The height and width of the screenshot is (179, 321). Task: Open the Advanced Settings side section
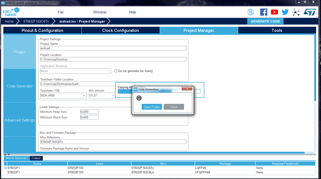coord(20,120)
